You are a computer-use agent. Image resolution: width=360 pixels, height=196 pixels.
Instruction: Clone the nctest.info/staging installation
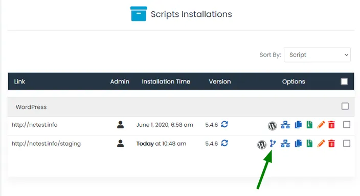pyautogui.click(x=298, y=144)
